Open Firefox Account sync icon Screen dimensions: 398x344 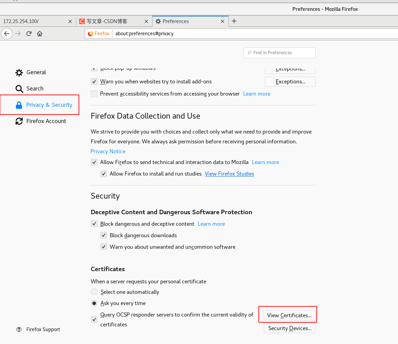click(x=19, y=121)
